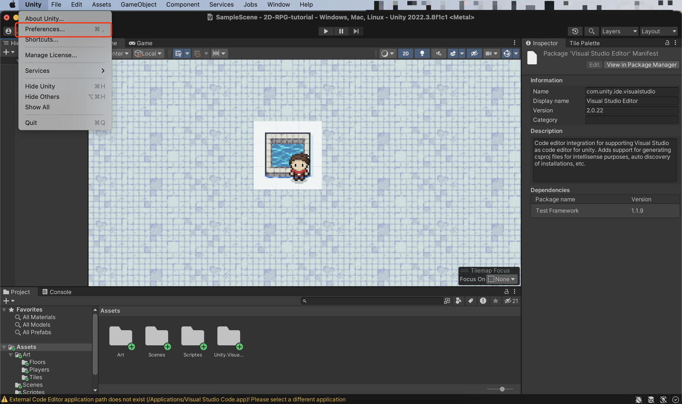Open the Focus On dropdown in Tilemap Focus
The image size is (682, 404).
click(x=501, y=279)
